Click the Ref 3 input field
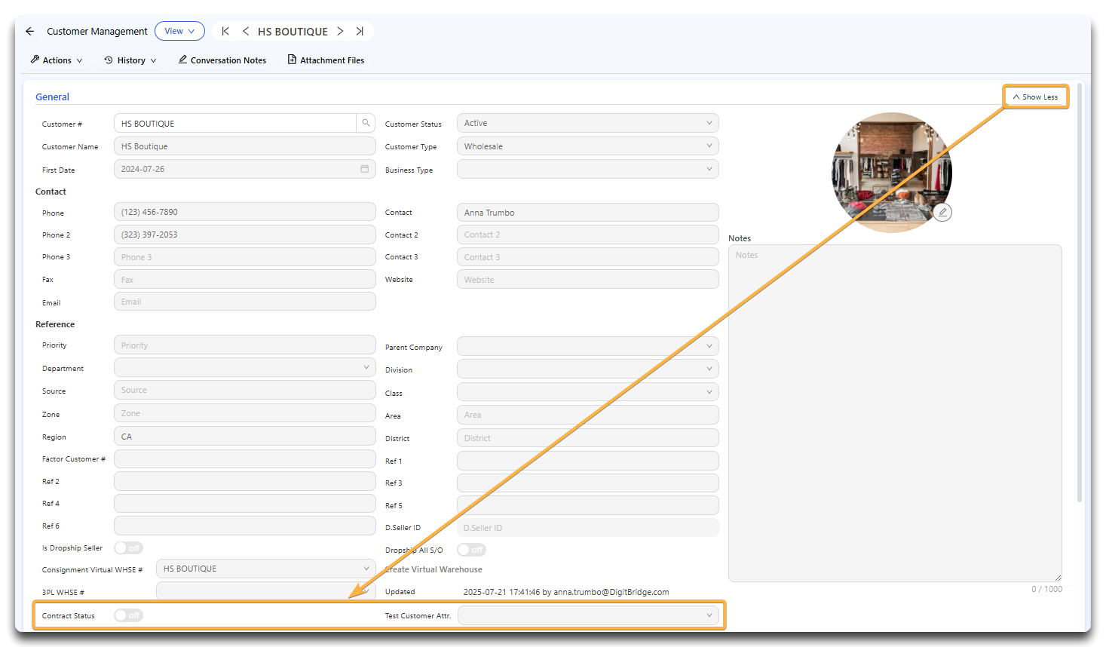Viewport: 1106px width, 647px height. pyautogui.click(x=588, y=483)
